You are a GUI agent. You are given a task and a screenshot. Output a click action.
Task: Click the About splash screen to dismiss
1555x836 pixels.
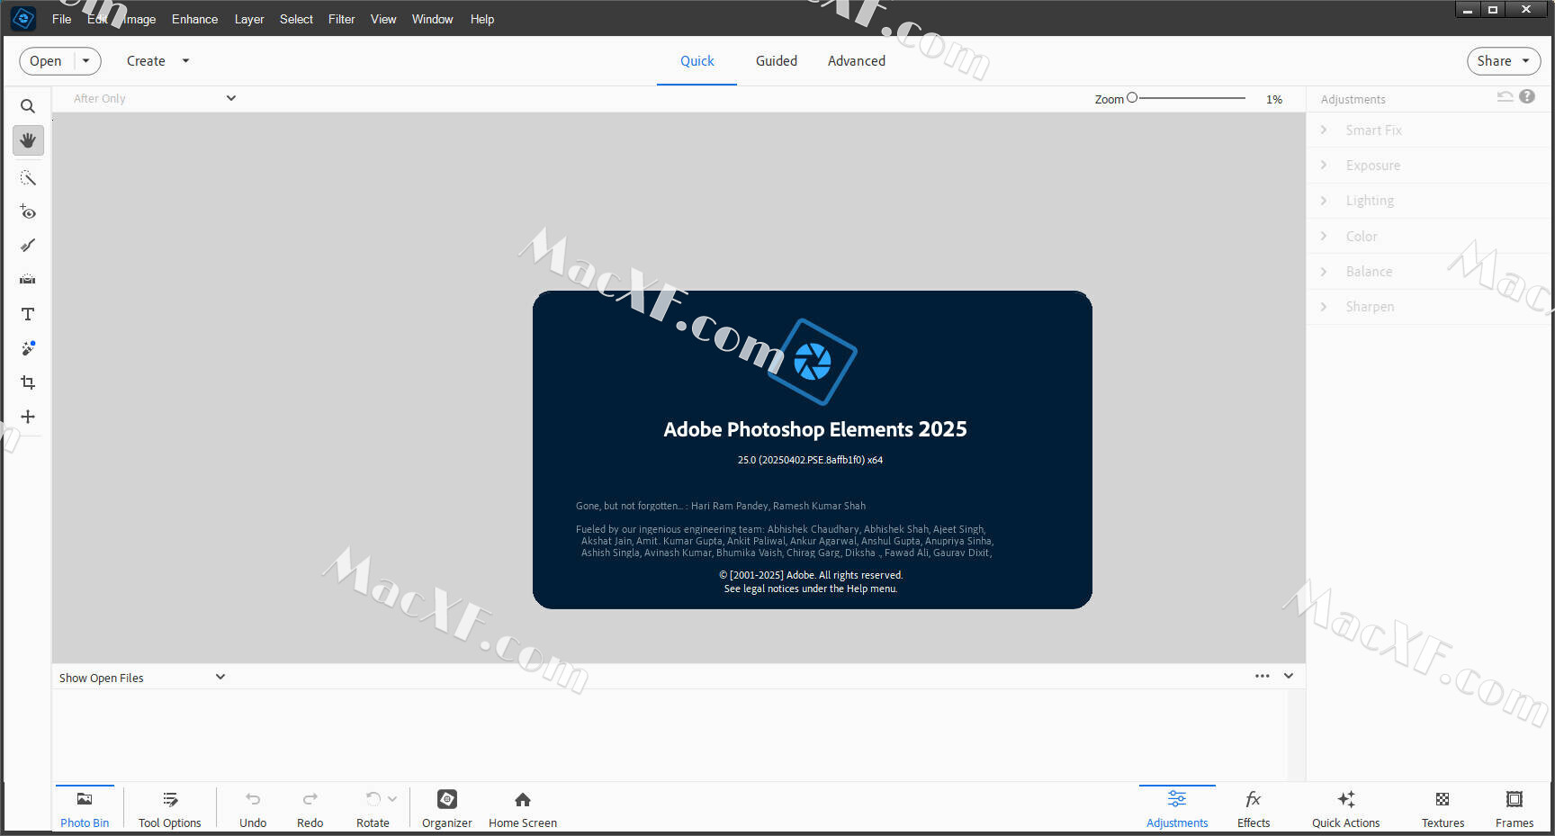813,450
